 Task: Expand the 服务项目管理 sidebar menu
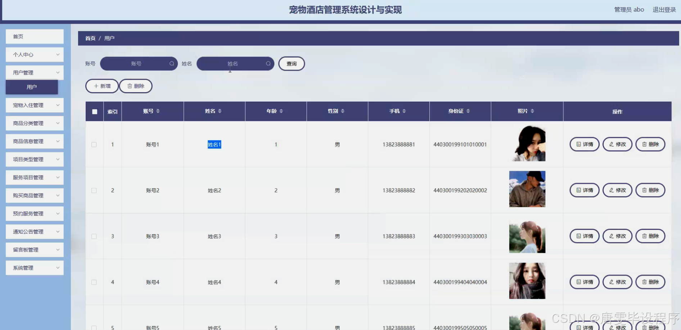pos(35,177)
